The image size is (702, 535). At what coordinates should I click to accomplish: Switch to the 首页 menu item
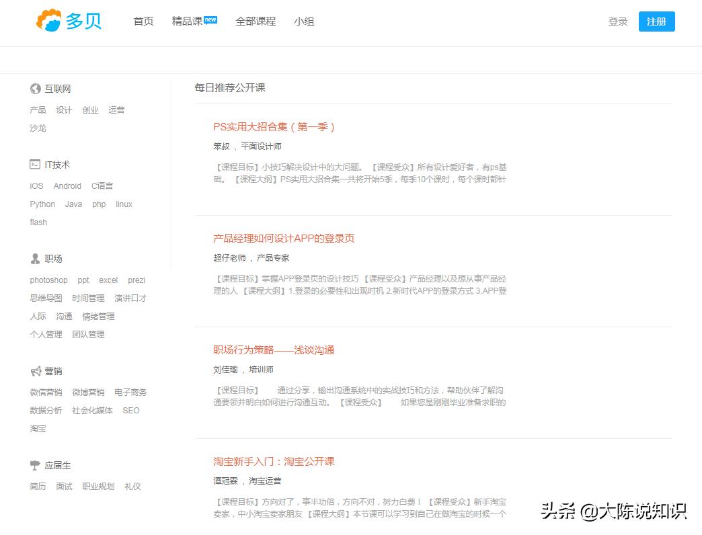(x=143, y=21)
